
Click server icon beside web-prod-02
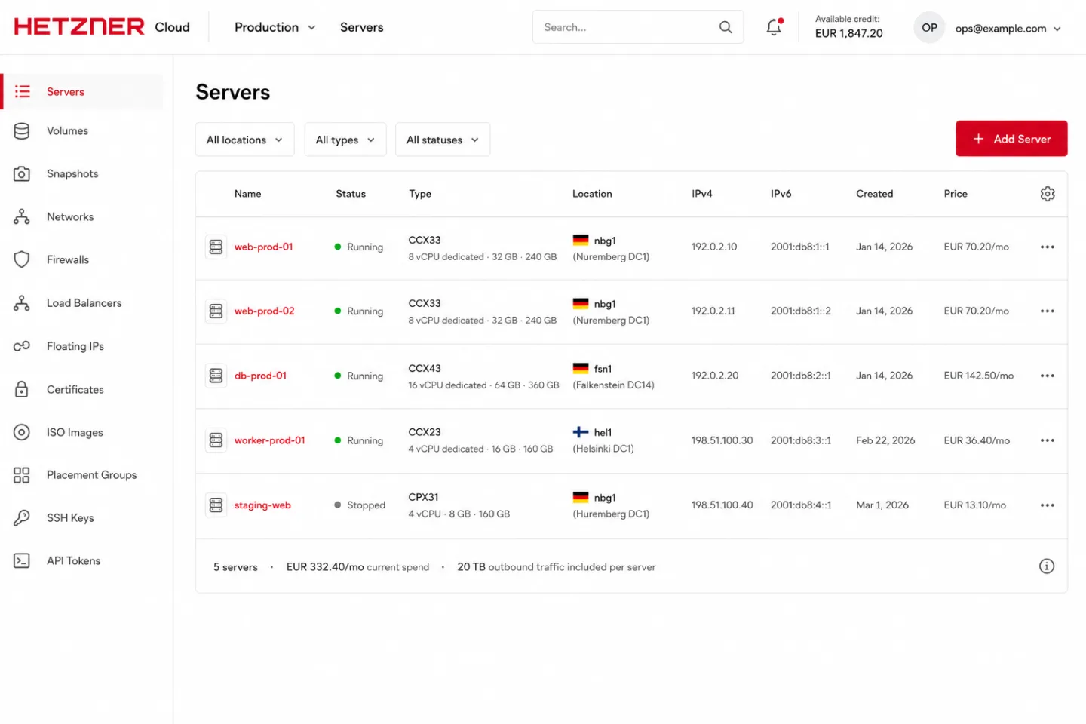216,311
